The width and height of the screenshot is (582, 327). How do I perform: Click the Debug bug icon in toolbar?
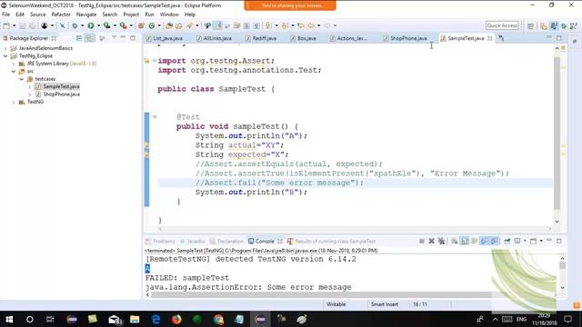click(x=75, y=25)
